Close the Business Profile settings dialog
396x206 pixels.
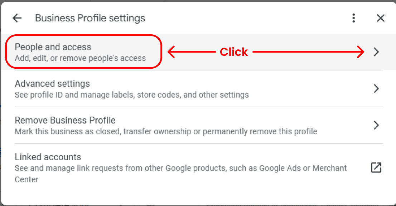coord(381,18)
